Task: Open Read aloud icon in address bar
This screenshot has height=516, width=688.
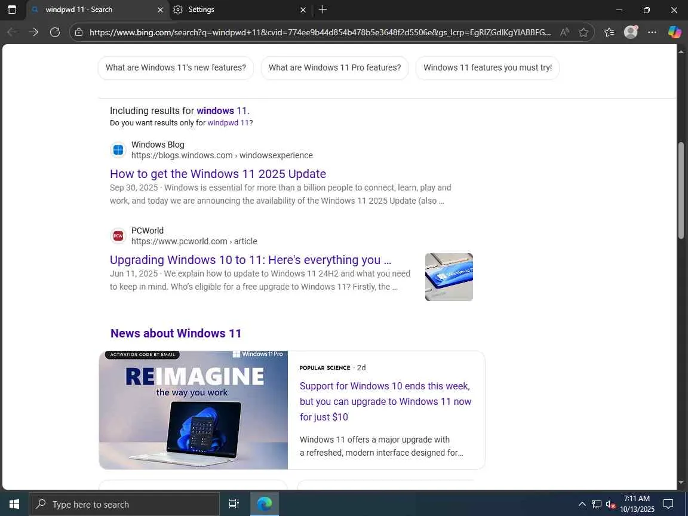Action: [565, 32]
